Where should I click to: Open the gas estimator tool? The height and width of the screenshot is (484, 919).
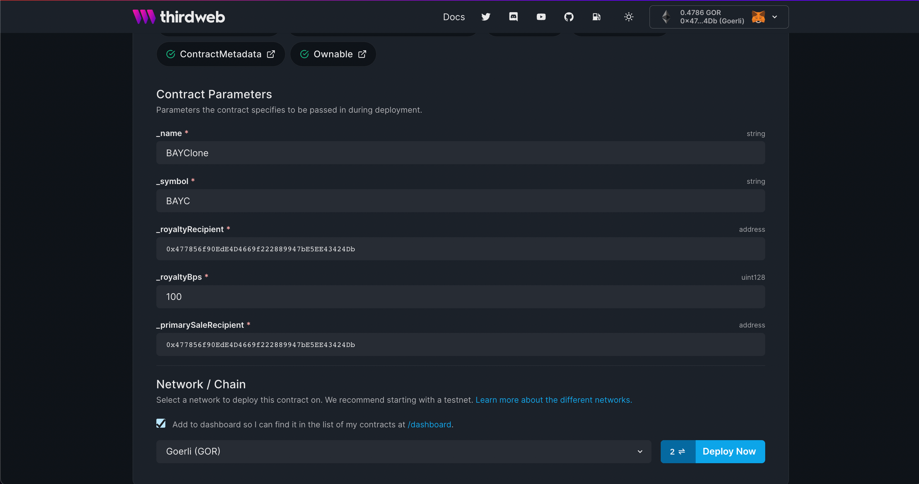597,17
